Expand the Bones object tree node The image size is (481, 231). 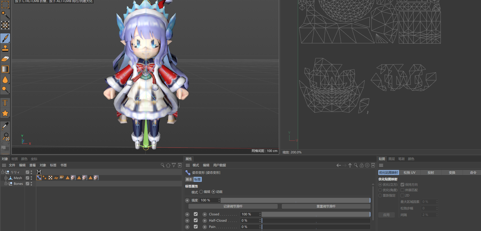(x=6, y=184)
